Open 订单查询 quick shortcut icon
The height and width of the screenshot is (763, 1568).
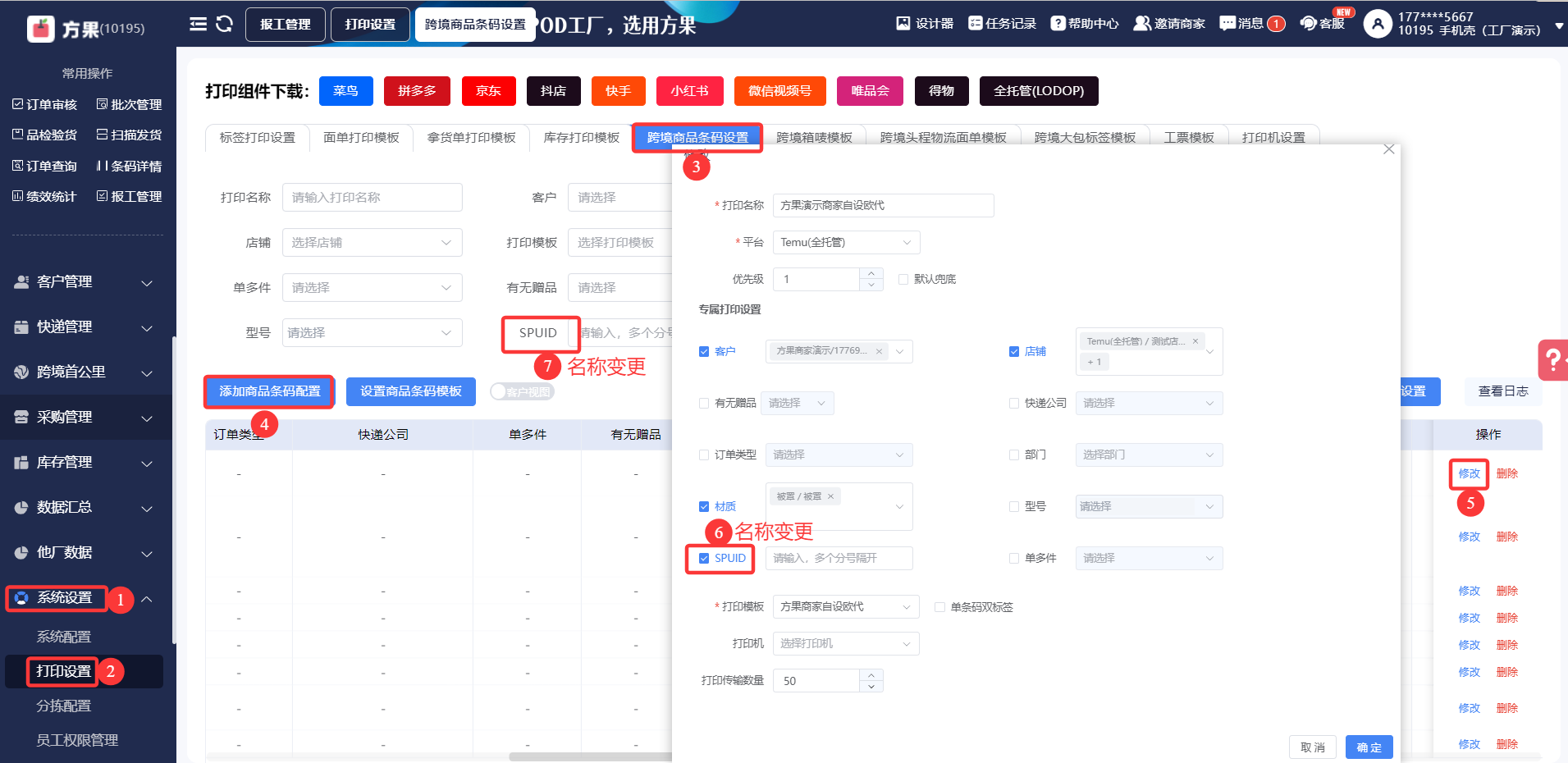[x=17, y=166]
